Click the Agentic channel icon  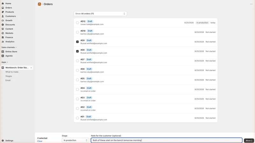tap(3, 56)
